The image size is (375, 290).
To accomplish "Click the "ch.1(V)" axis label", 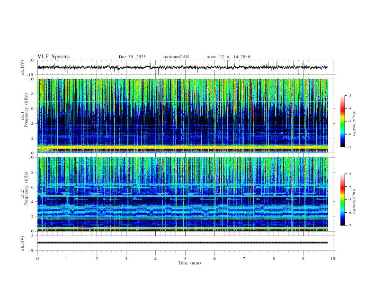I will 23,67.
